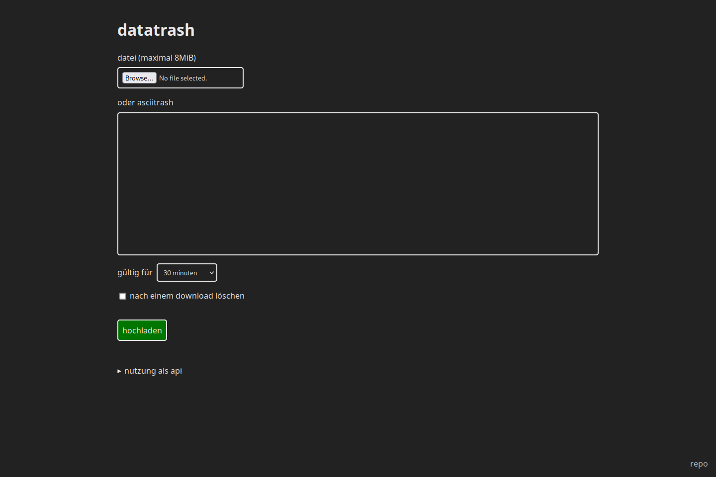The height and width of the screenshot is (477, 716).
Task: Click the 'oder asciitrash' label
Action: tap(145, 102)
